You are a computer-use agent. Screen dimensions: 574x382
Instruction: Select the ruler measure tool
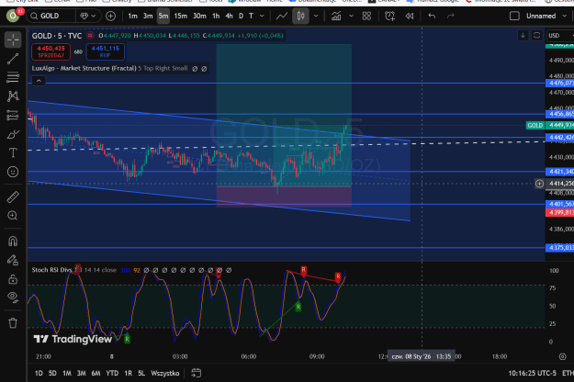coord(13,197)
